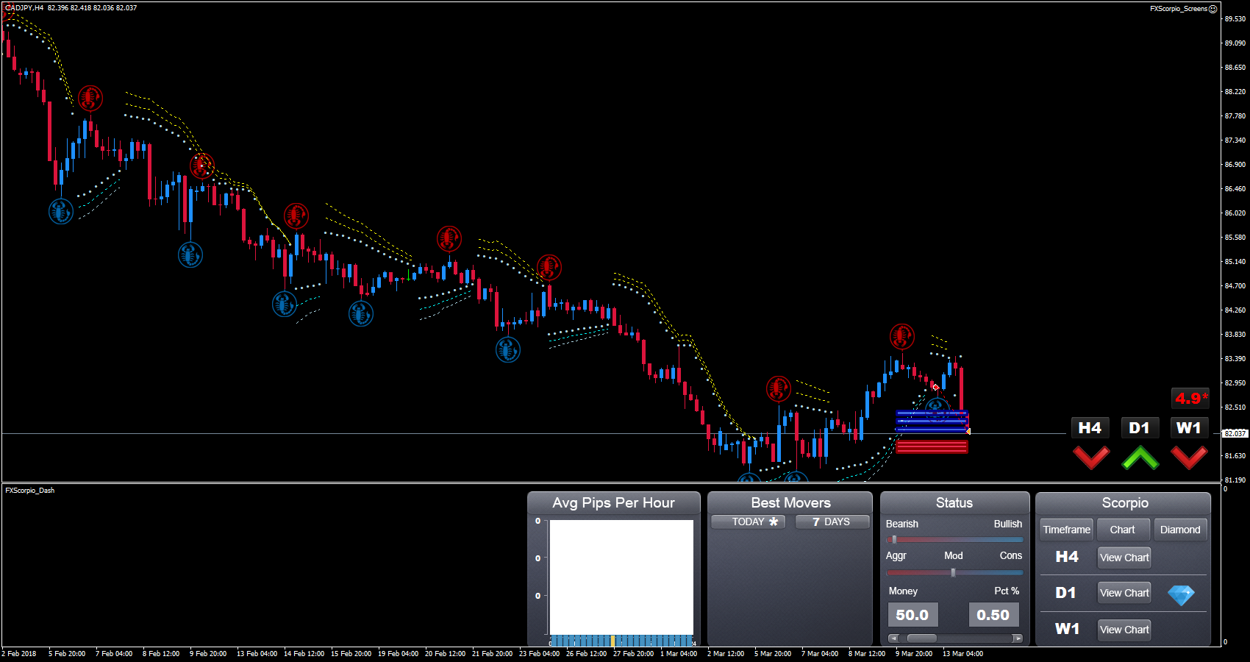Click the green up arrow under D1
The width and height of the screenshot is (1250, 662).
[x=1140, y=458]
